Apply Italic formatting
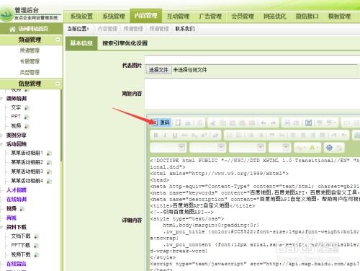 pos(165,135)
